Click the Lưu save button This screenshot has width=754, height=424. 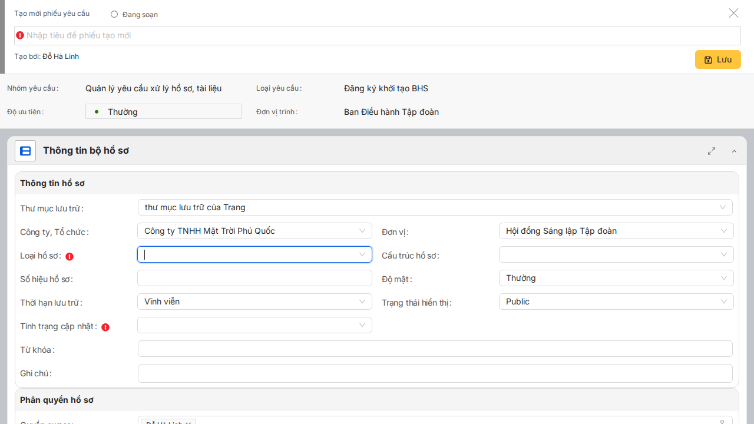(x=717, y=59)
